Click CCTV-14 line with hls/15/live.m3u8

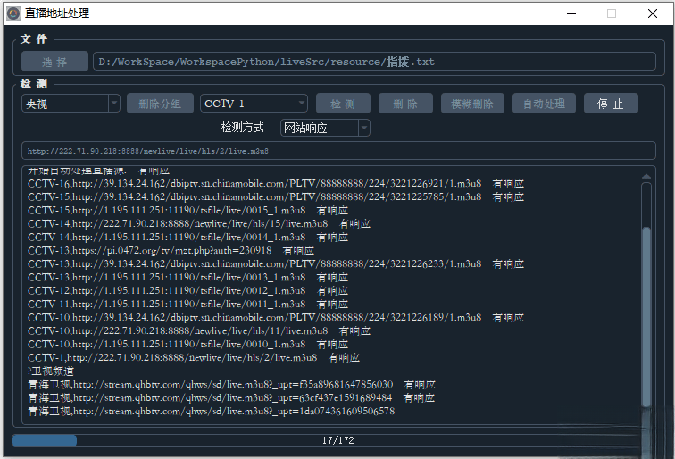(199, 224)
